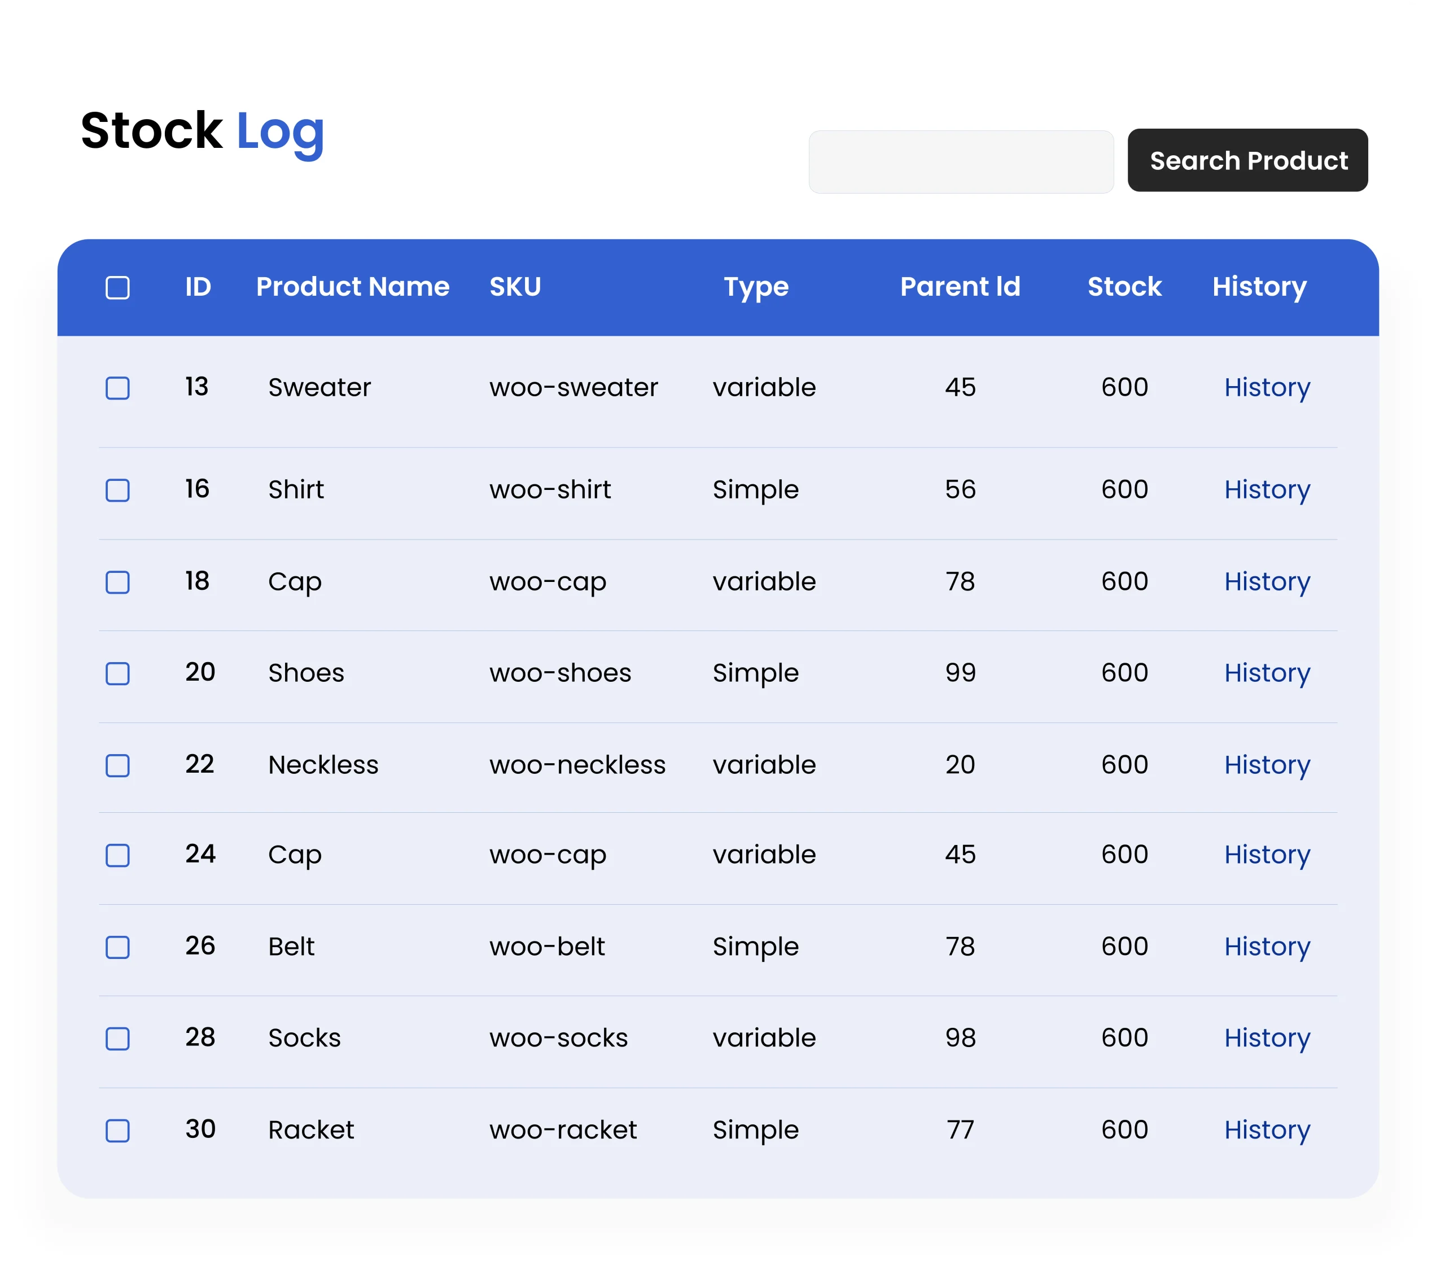Toggle the select-all checkbox in header
This screenshot has width=1445, height=1270.
point(117,287)
